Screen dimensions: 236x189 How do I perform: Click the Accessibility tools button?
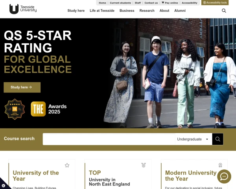coord(215,3)
